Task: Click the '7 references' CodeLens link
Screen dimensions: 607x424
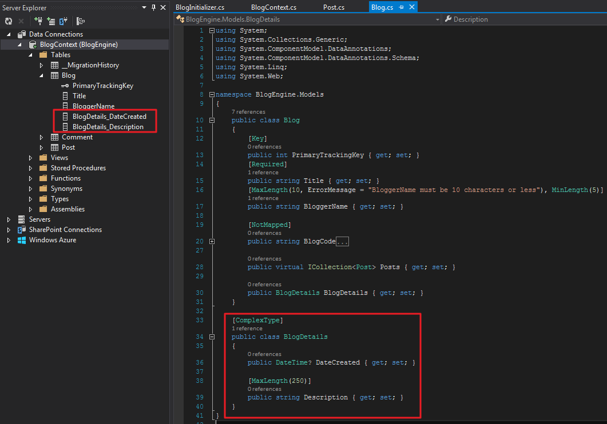Action: 248,112
